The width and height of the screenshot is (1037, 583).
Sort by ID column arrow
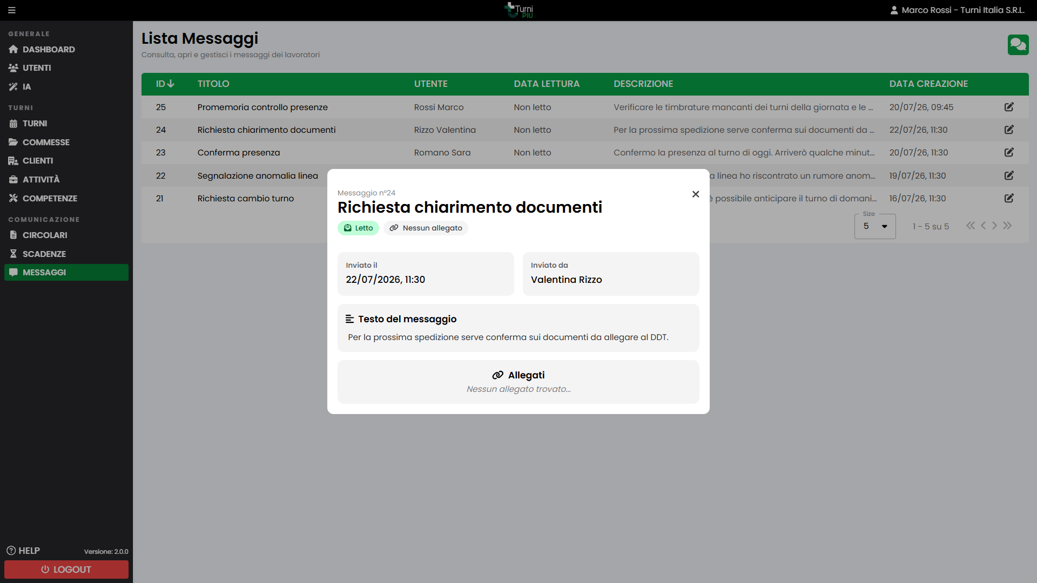point(171,84)
